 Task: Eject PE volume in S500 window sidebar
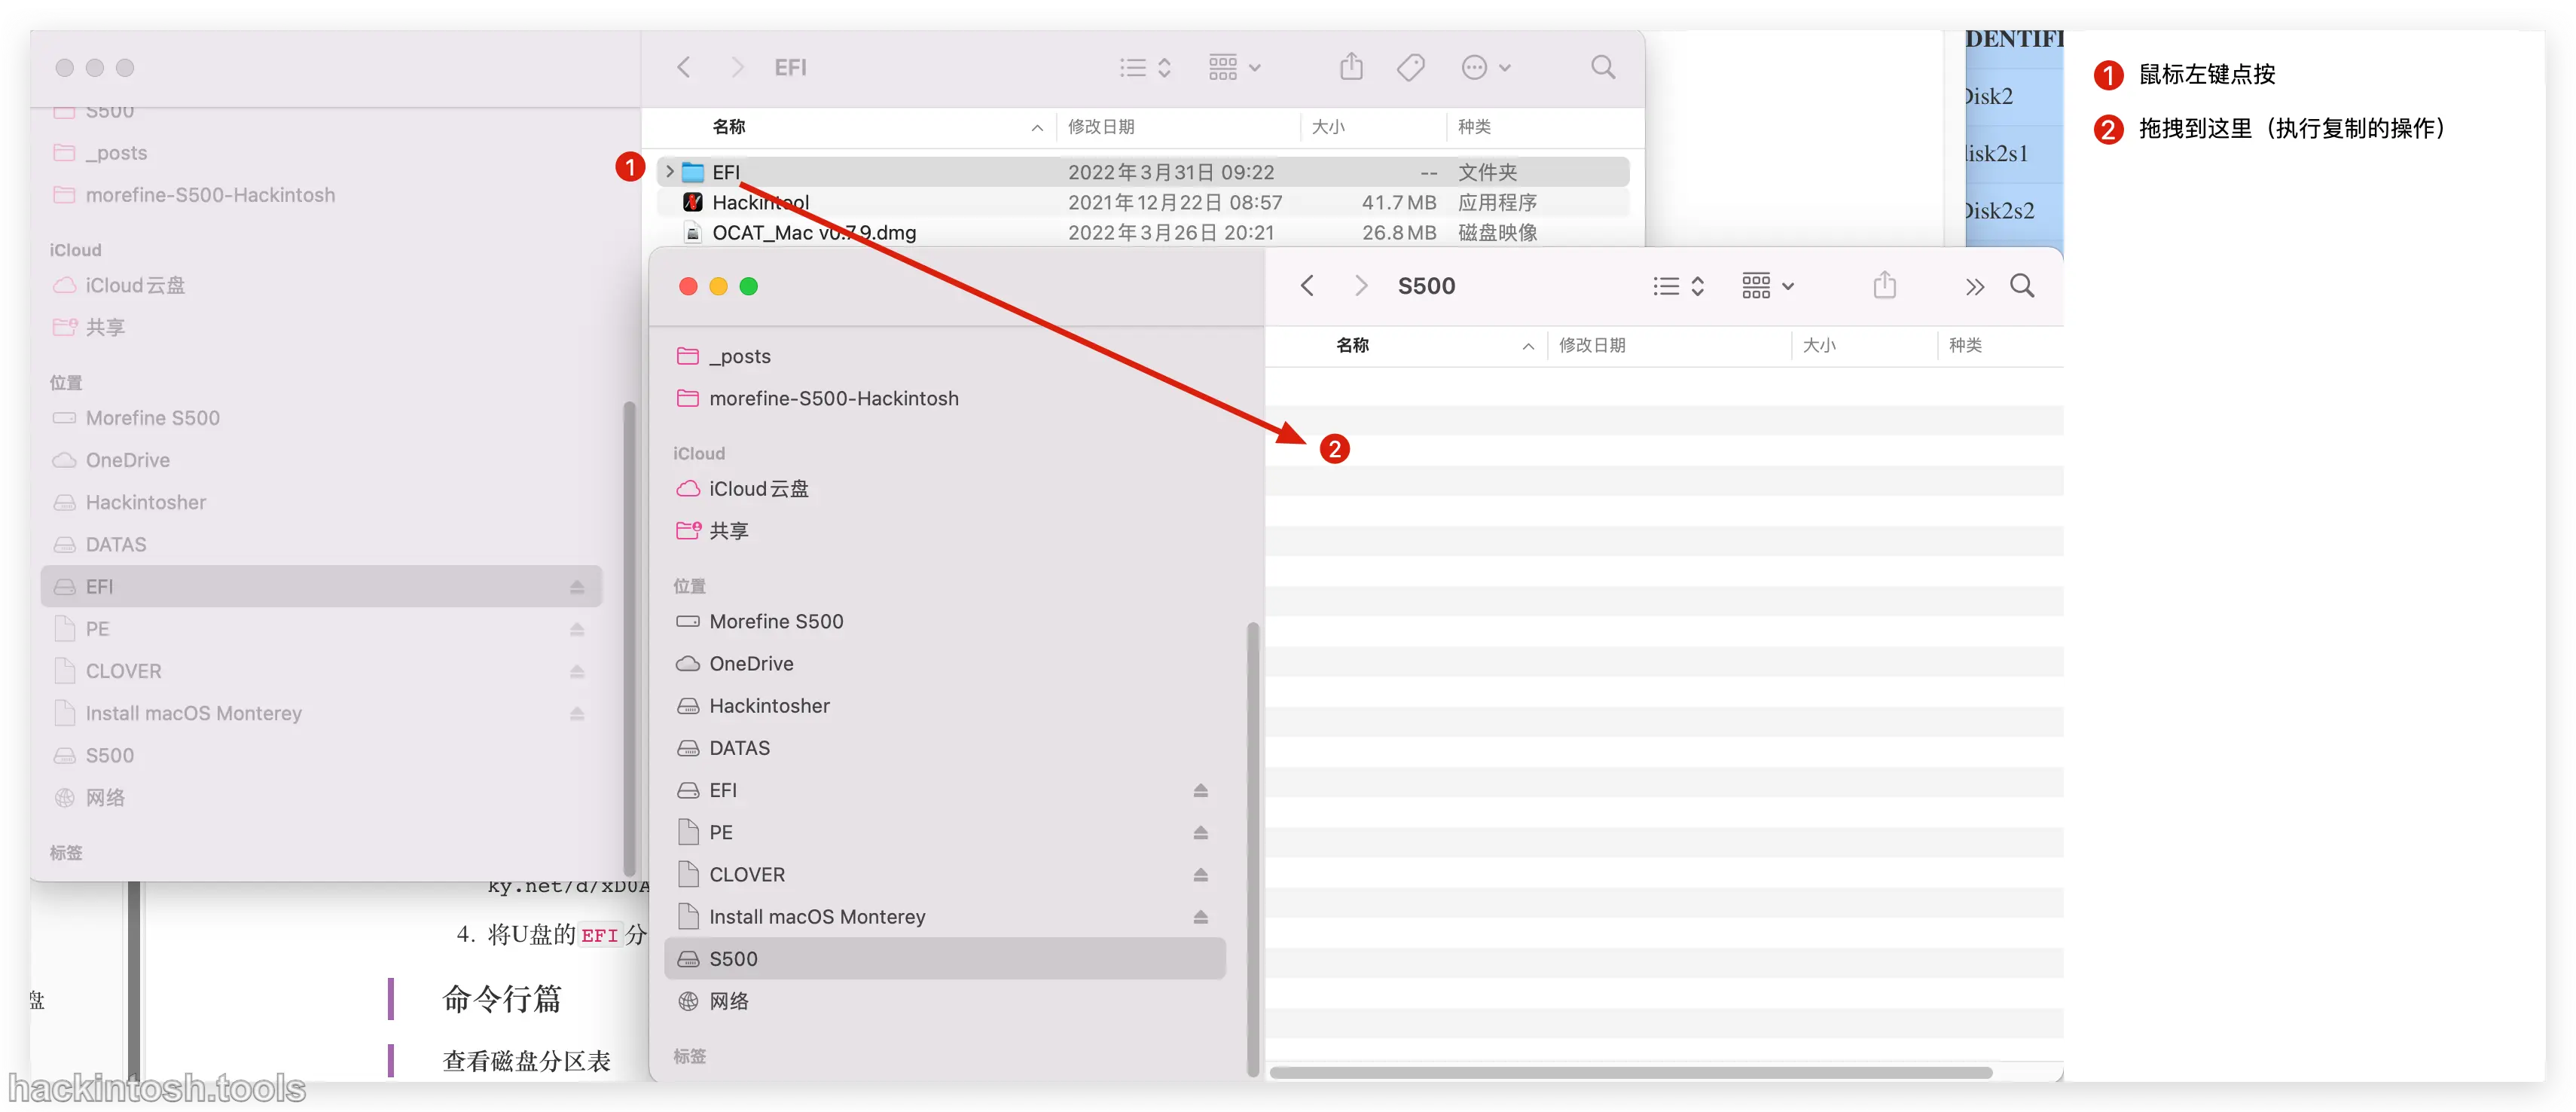point(1200,832)
